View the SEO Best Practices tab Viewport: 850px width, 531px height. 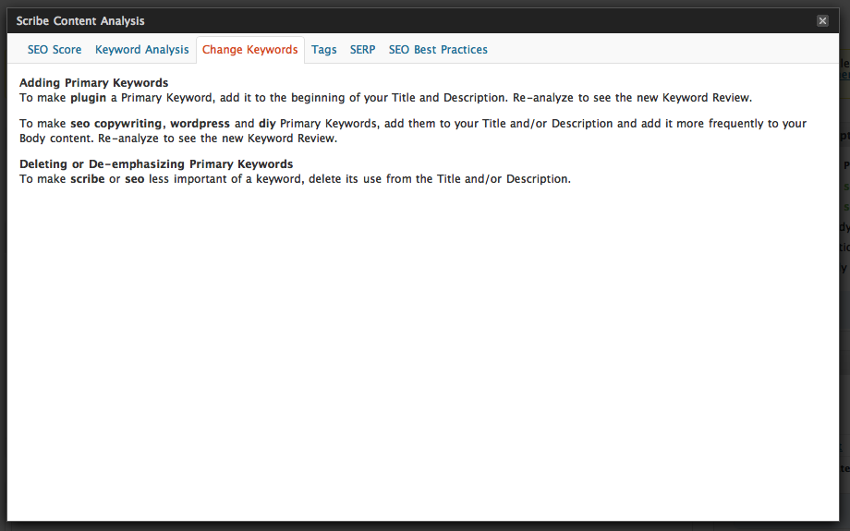pos(438,50)
